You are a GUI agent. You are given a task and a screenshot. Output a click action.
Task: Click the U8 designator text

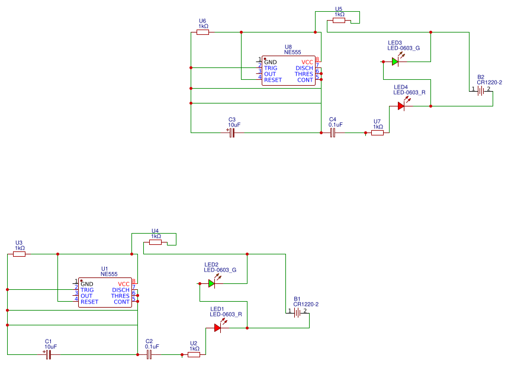(288, 47)
